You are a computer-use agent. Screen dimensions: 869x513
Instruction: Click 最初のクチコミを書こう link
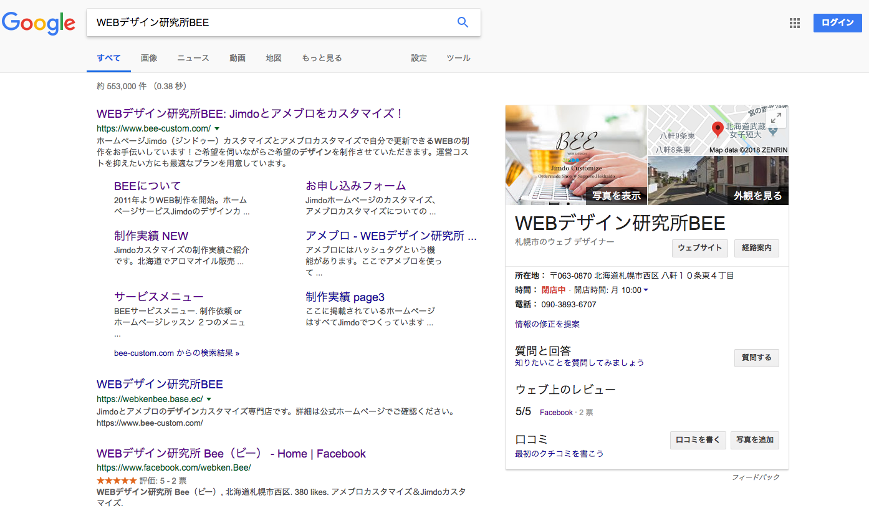click(x=559, y=454)
